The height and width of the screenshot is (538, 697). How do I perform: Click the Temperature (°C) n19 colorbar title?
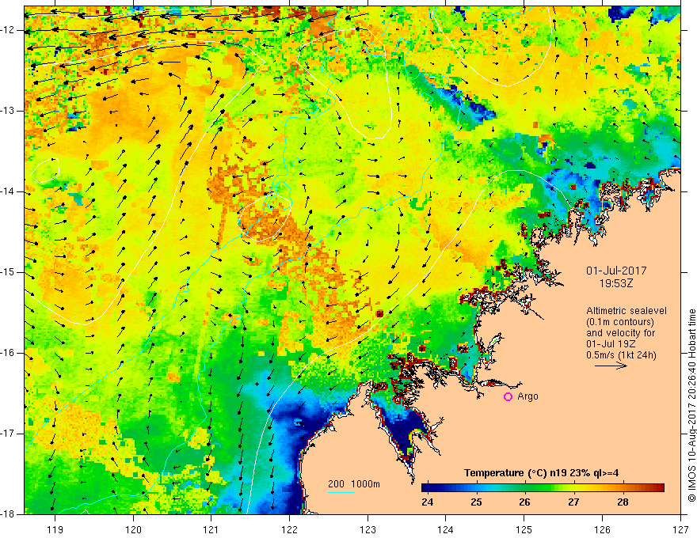[x=542, y=473]
